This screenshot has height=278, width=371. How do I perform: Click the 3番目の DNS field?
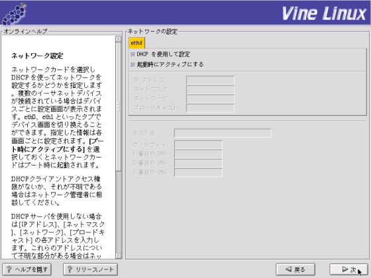click(198, 172)
